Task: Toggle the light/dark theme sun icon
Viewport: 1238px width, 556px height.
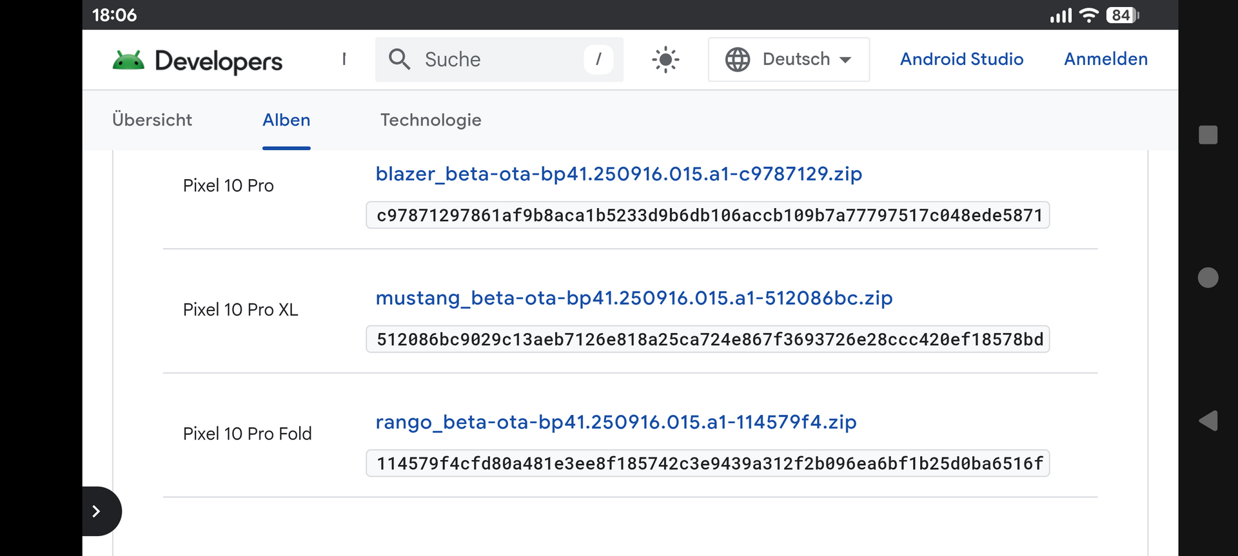Action: click(x=665, y=60)
